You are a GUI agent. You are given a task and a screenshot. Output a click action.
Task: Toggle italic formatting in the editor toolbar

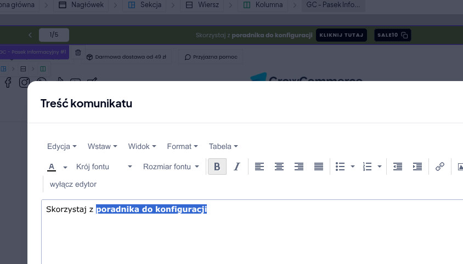pos(237,167)
